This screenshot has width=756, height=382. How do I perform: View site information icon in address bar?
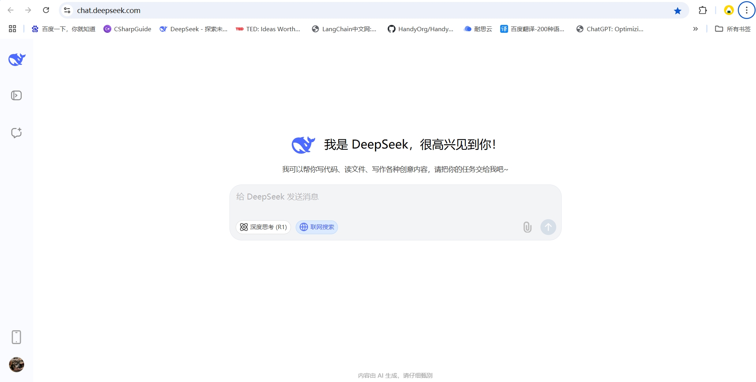click(67, 10)
